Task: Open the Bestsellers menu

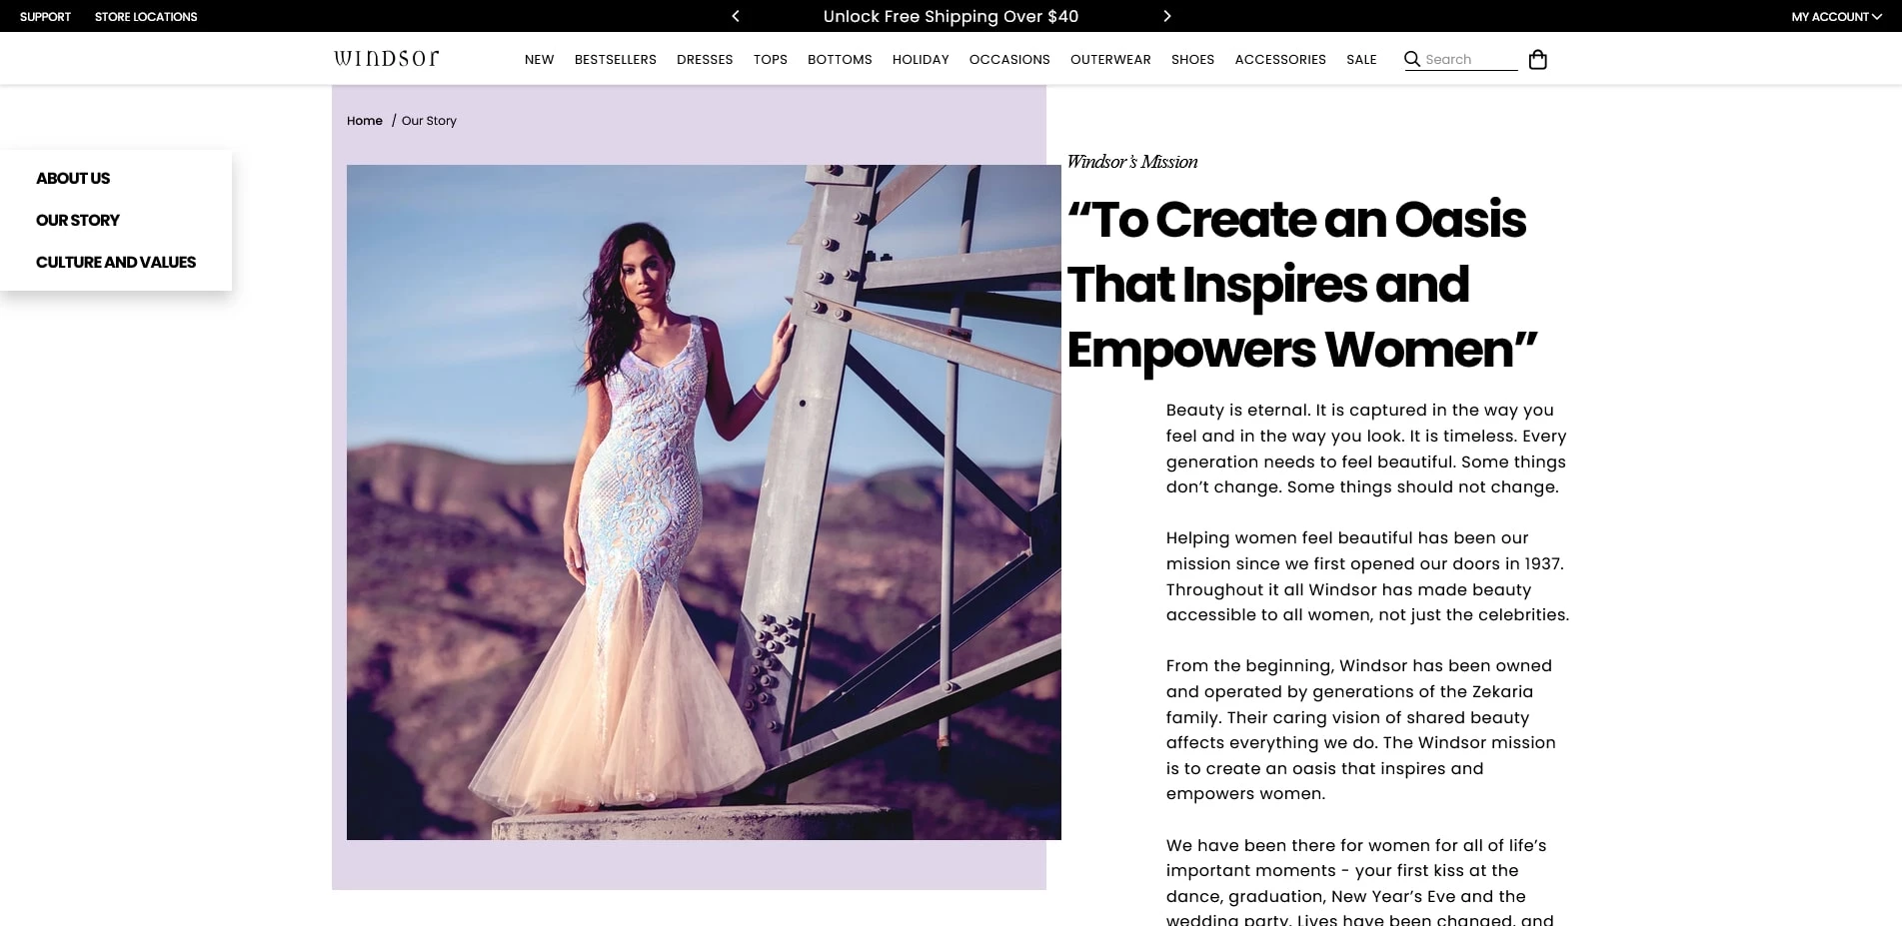Action: pos(616,59)
